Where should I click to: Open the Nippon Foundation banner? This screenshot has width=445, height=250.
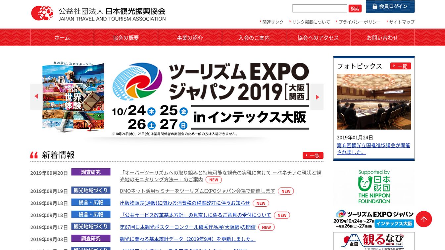pos(374,187)
